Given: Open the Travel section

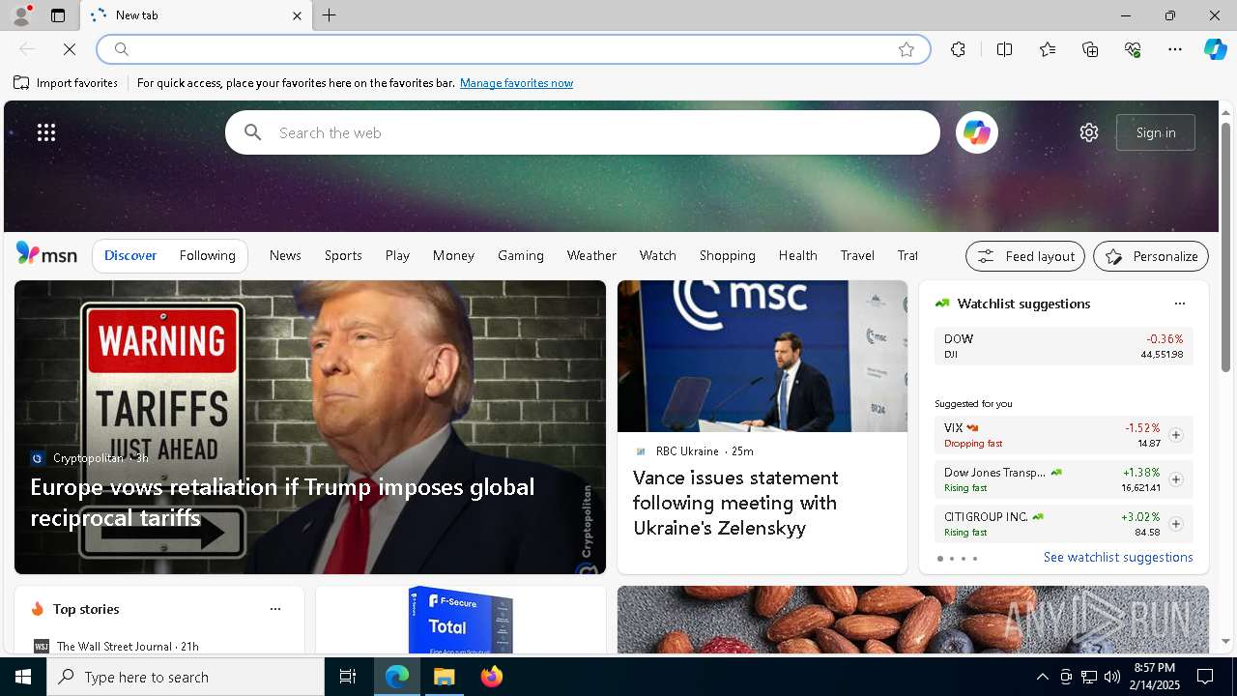Looking at the screenshot, I should [857, 255].
